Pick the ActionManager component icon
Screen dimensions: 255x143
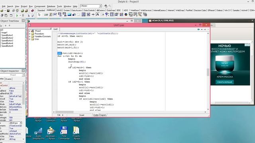[131, 15]
